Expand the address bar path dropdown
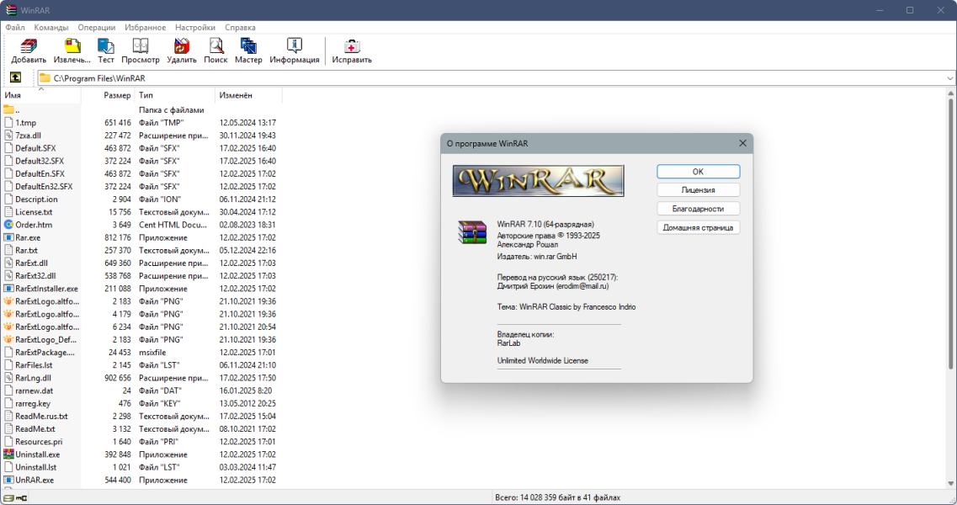 point(949,78)
